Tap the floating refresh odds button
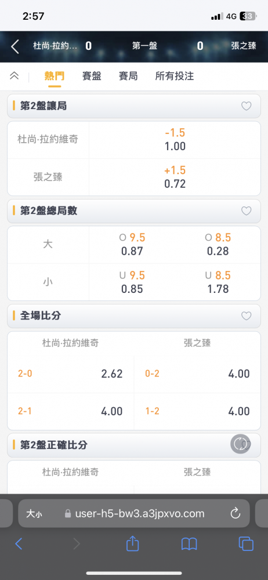 [x=241, y=444]
